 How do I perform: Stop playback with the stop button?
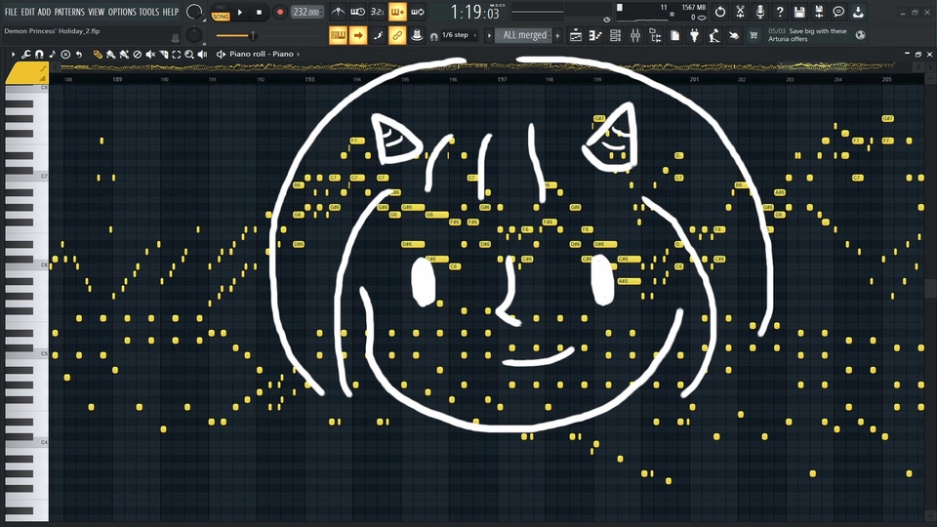259,12
